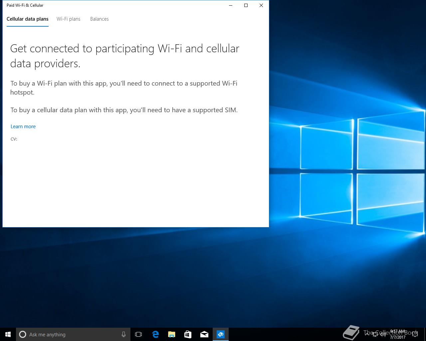Click the 'Get connected to participating' heading
The width and height of the screenshot is (426, 341).
click(x=125, y=56)
